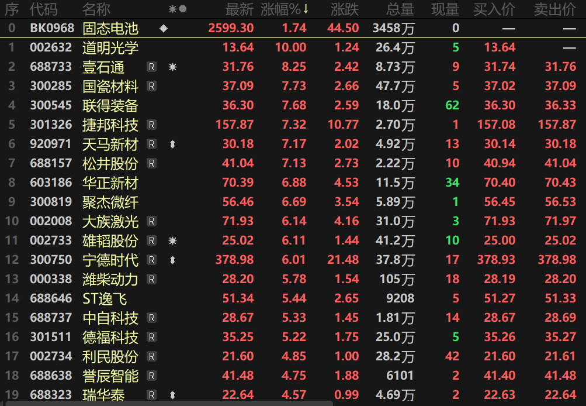
Task: Click the R badge beside 德福科技
Action: coord(151,337)
